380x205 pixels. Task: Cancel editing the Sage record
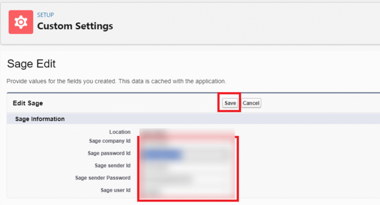coord(251,103)
